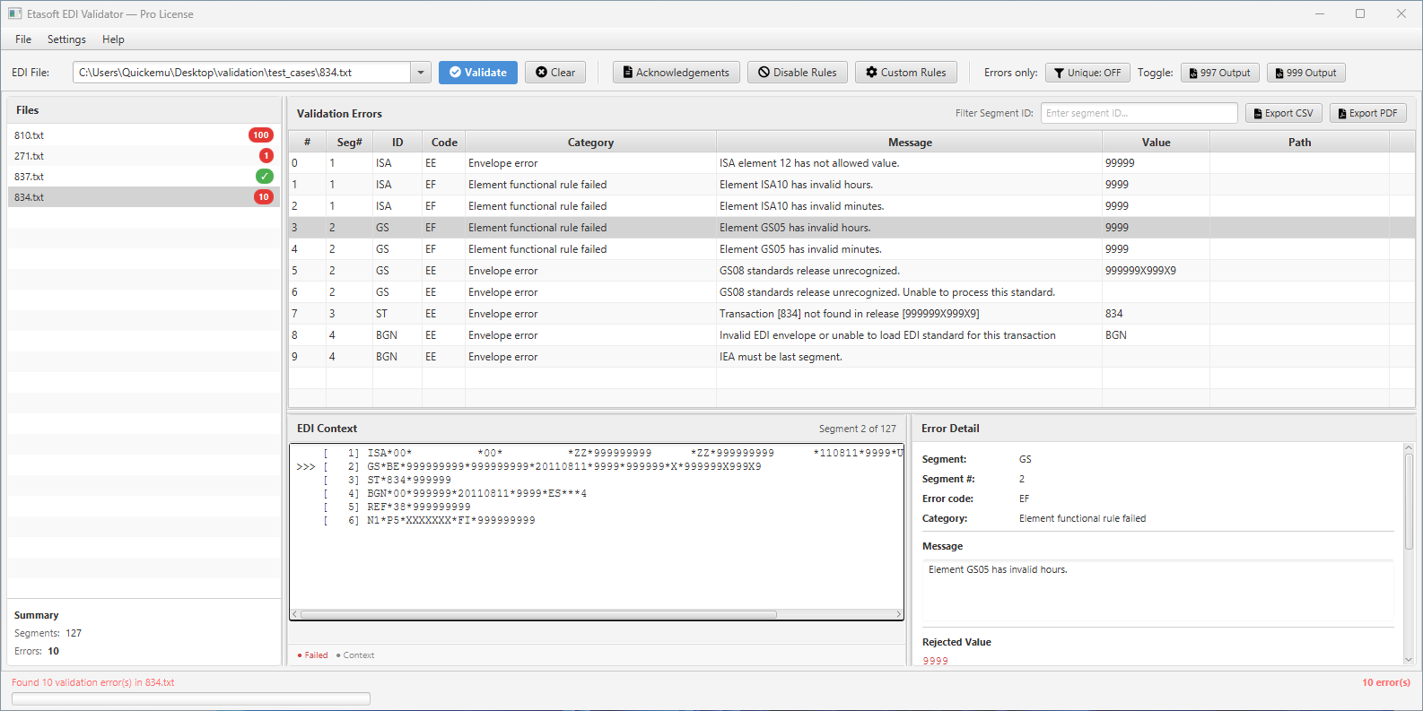The image size is (1423, 711).
Task: Click the EDI File path field
Action: point(242,73)
